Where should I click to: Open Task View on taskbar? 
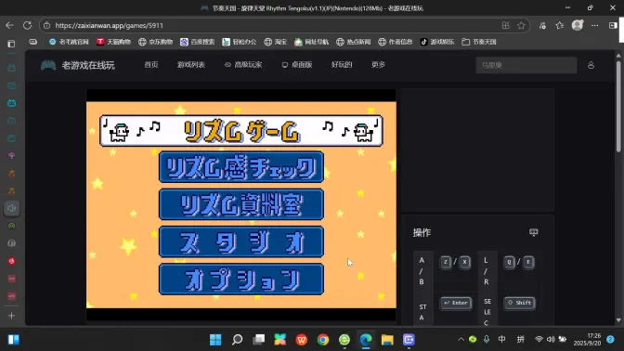pos(259,340)
